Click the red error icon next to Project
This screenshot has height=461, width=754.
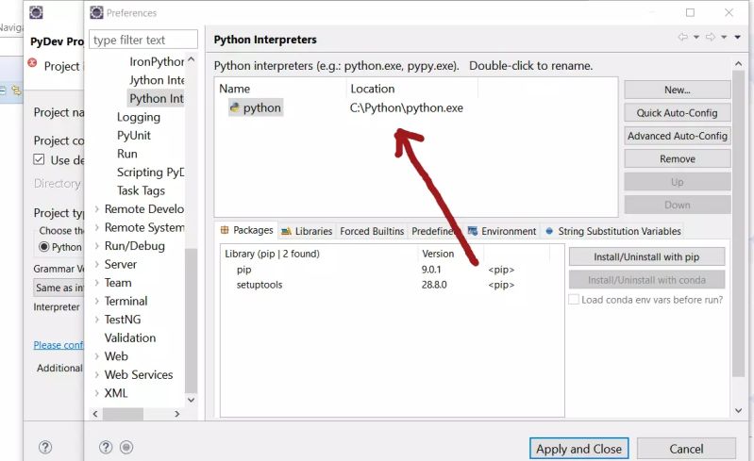click(x=32, y=63)
